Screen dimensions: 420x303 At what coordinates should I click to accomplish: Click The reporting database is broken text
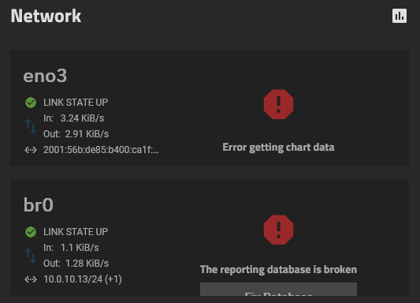278,270
